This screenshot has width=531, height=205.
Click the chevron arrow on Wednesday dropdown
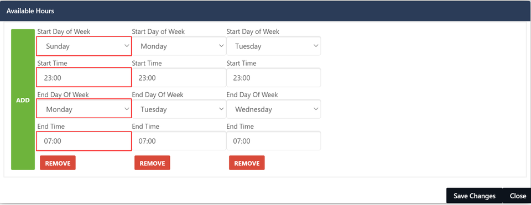316,109
